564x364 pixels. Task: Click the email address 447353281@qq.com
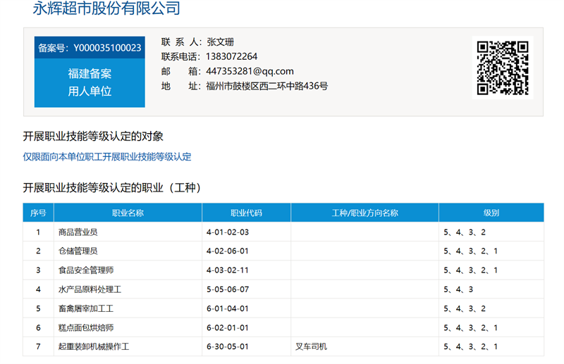tap(250, 71)
